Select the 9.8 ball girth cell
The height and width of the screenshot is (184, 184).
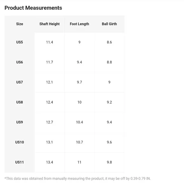pyautogui.click(x=109, y=162)
